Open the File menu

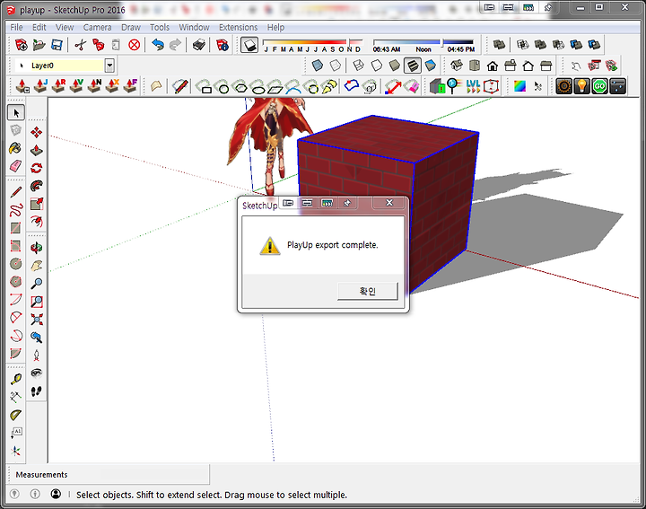(16, 27)
